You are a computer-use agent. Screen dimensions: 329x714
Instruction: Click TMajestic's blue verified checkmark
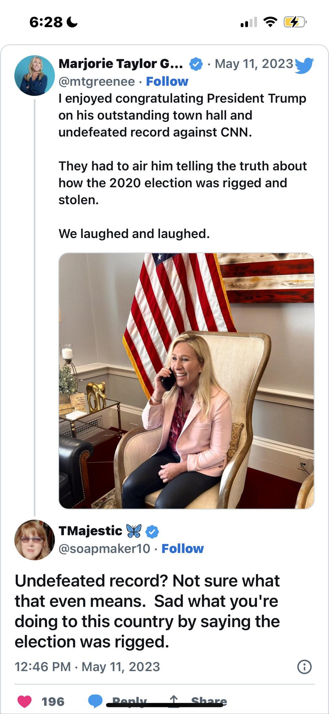tap(152, 532)
